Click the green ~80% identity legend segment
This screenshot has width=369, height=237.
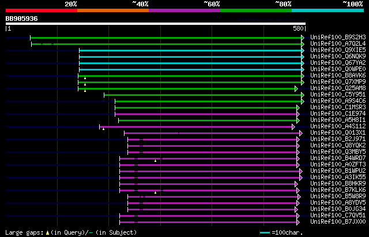pos(256,10)
